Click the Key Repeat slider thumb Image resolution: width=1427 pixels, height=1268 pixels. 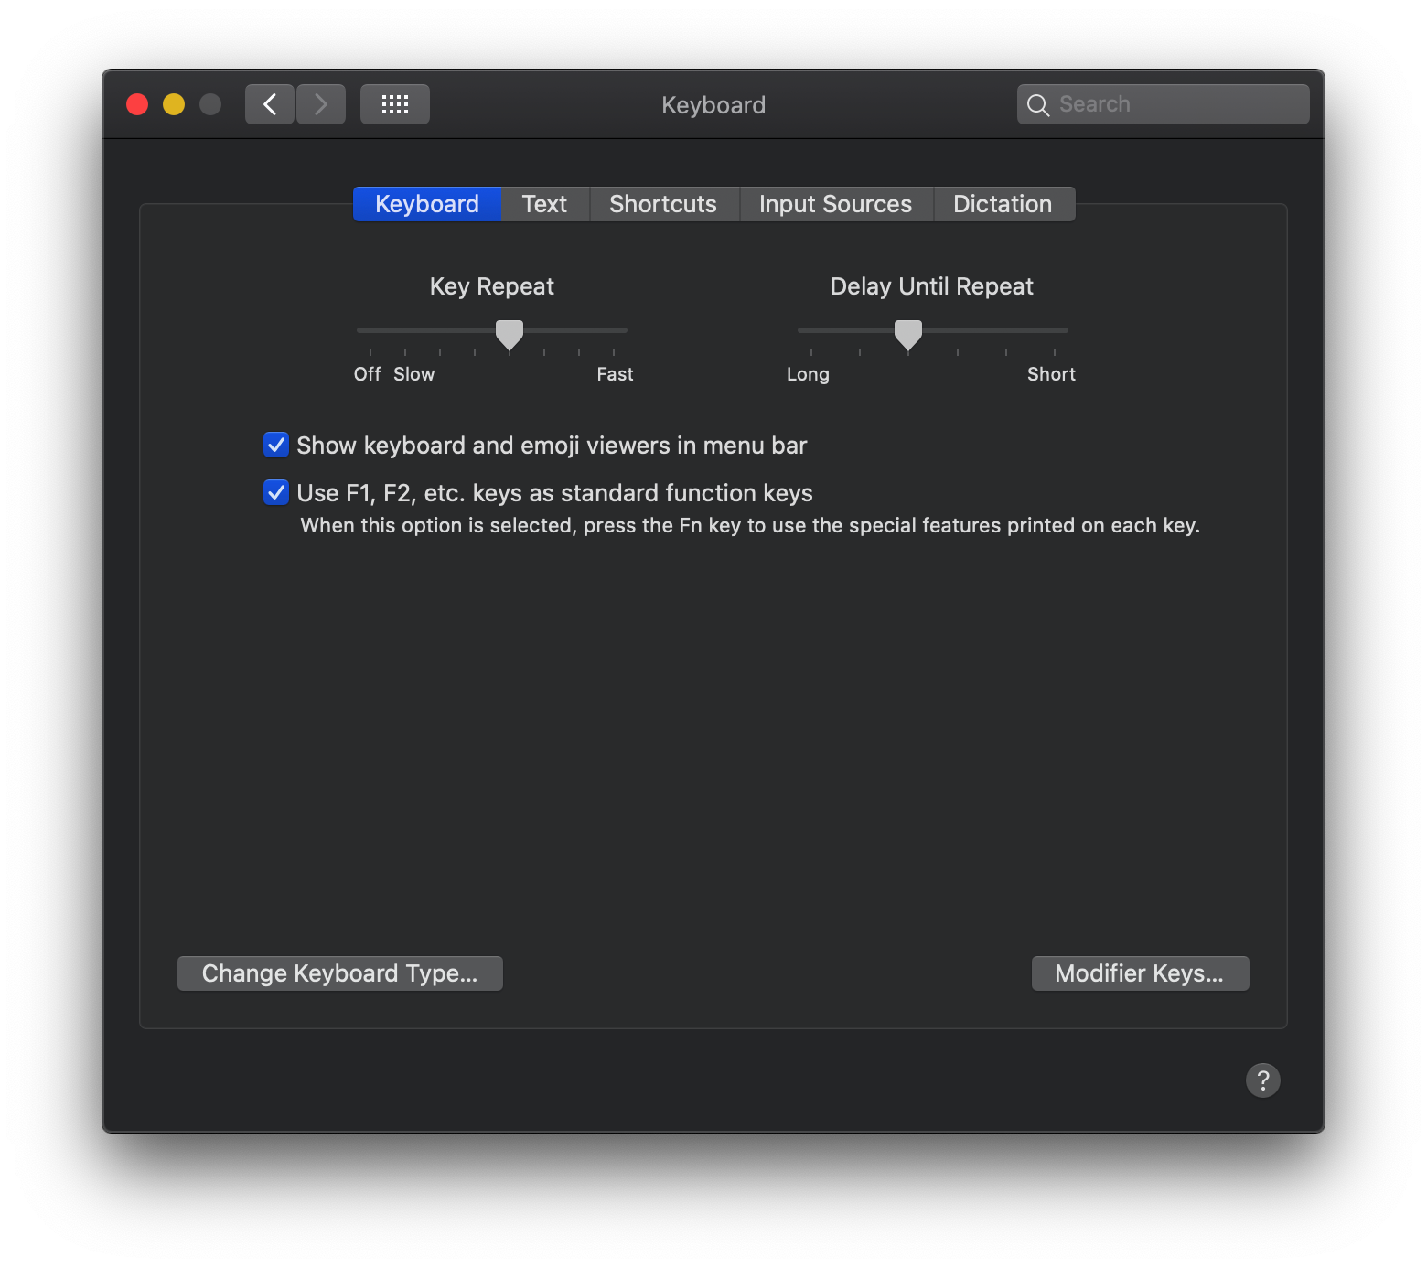pyautogui.click(x=510, y=335)
